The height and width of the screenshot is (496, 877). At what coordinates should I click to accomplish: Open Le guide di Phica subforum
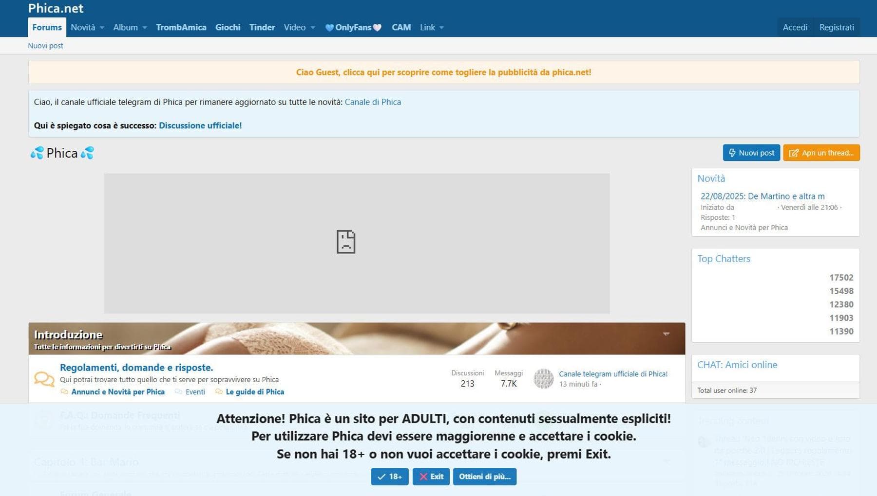[x=255, y=392]
